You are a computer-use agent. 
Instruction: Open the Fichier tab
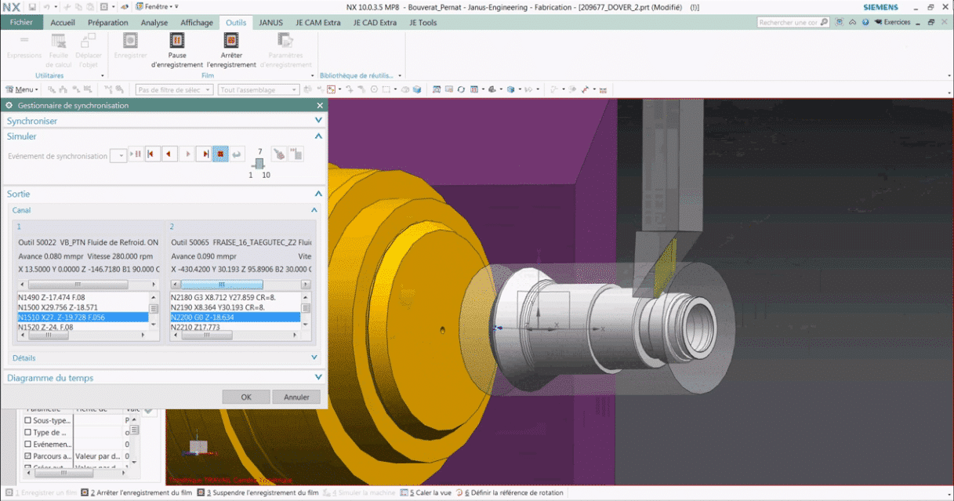[x=22, y=23]
